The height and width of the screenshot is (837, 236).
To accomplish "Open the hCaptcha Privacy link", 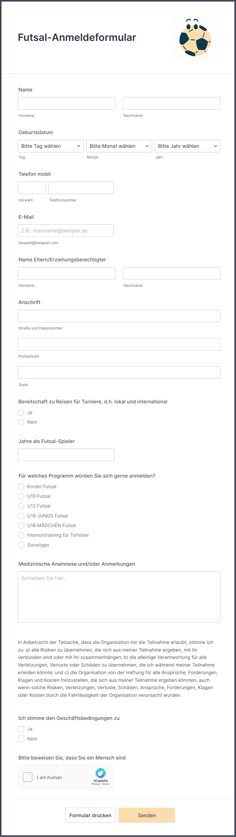I will [96, 784].
